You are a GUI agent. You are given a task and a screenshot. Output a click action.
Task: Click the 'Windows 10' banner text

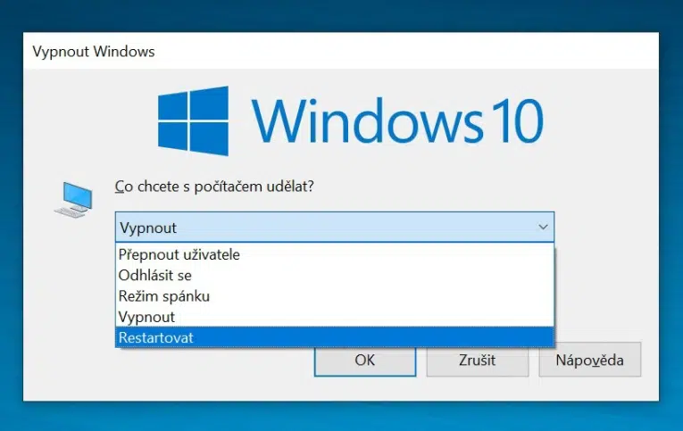click(x=397, y=120)
